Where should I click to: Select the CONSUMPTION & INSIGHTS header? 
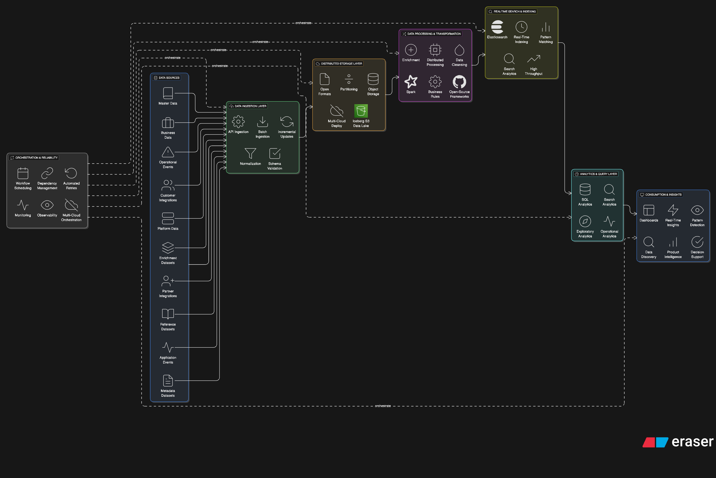660,195
